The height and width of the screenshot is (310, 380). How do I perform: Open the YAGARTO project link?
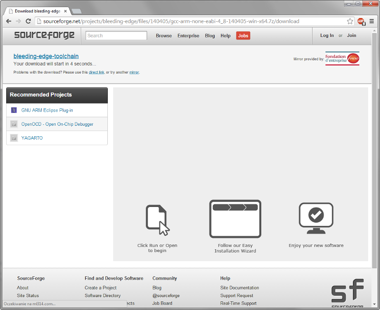tap(32, 138)
